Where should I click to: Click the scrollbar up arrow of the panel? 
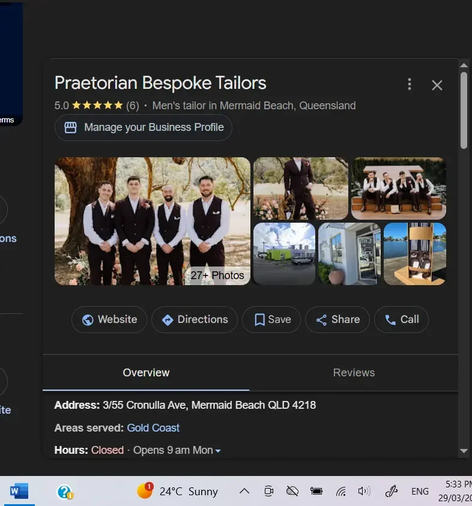(x=464, y=65)
